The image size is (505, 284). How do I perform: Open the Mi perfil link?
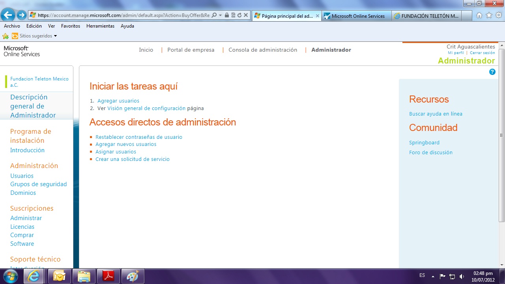coord(456,53)
